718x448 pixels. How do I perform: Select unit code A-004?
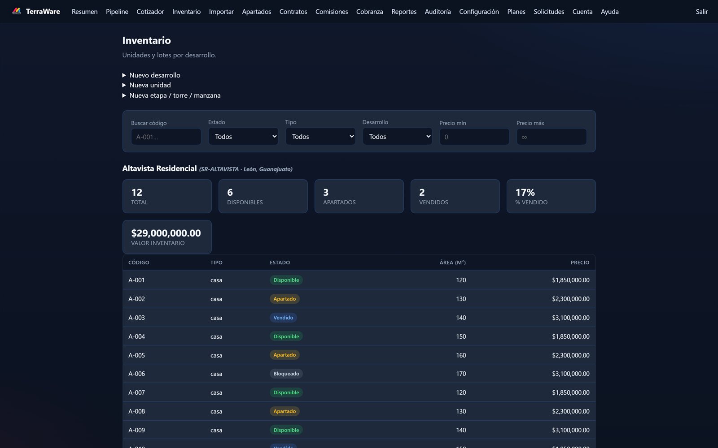tap(136, 336)
